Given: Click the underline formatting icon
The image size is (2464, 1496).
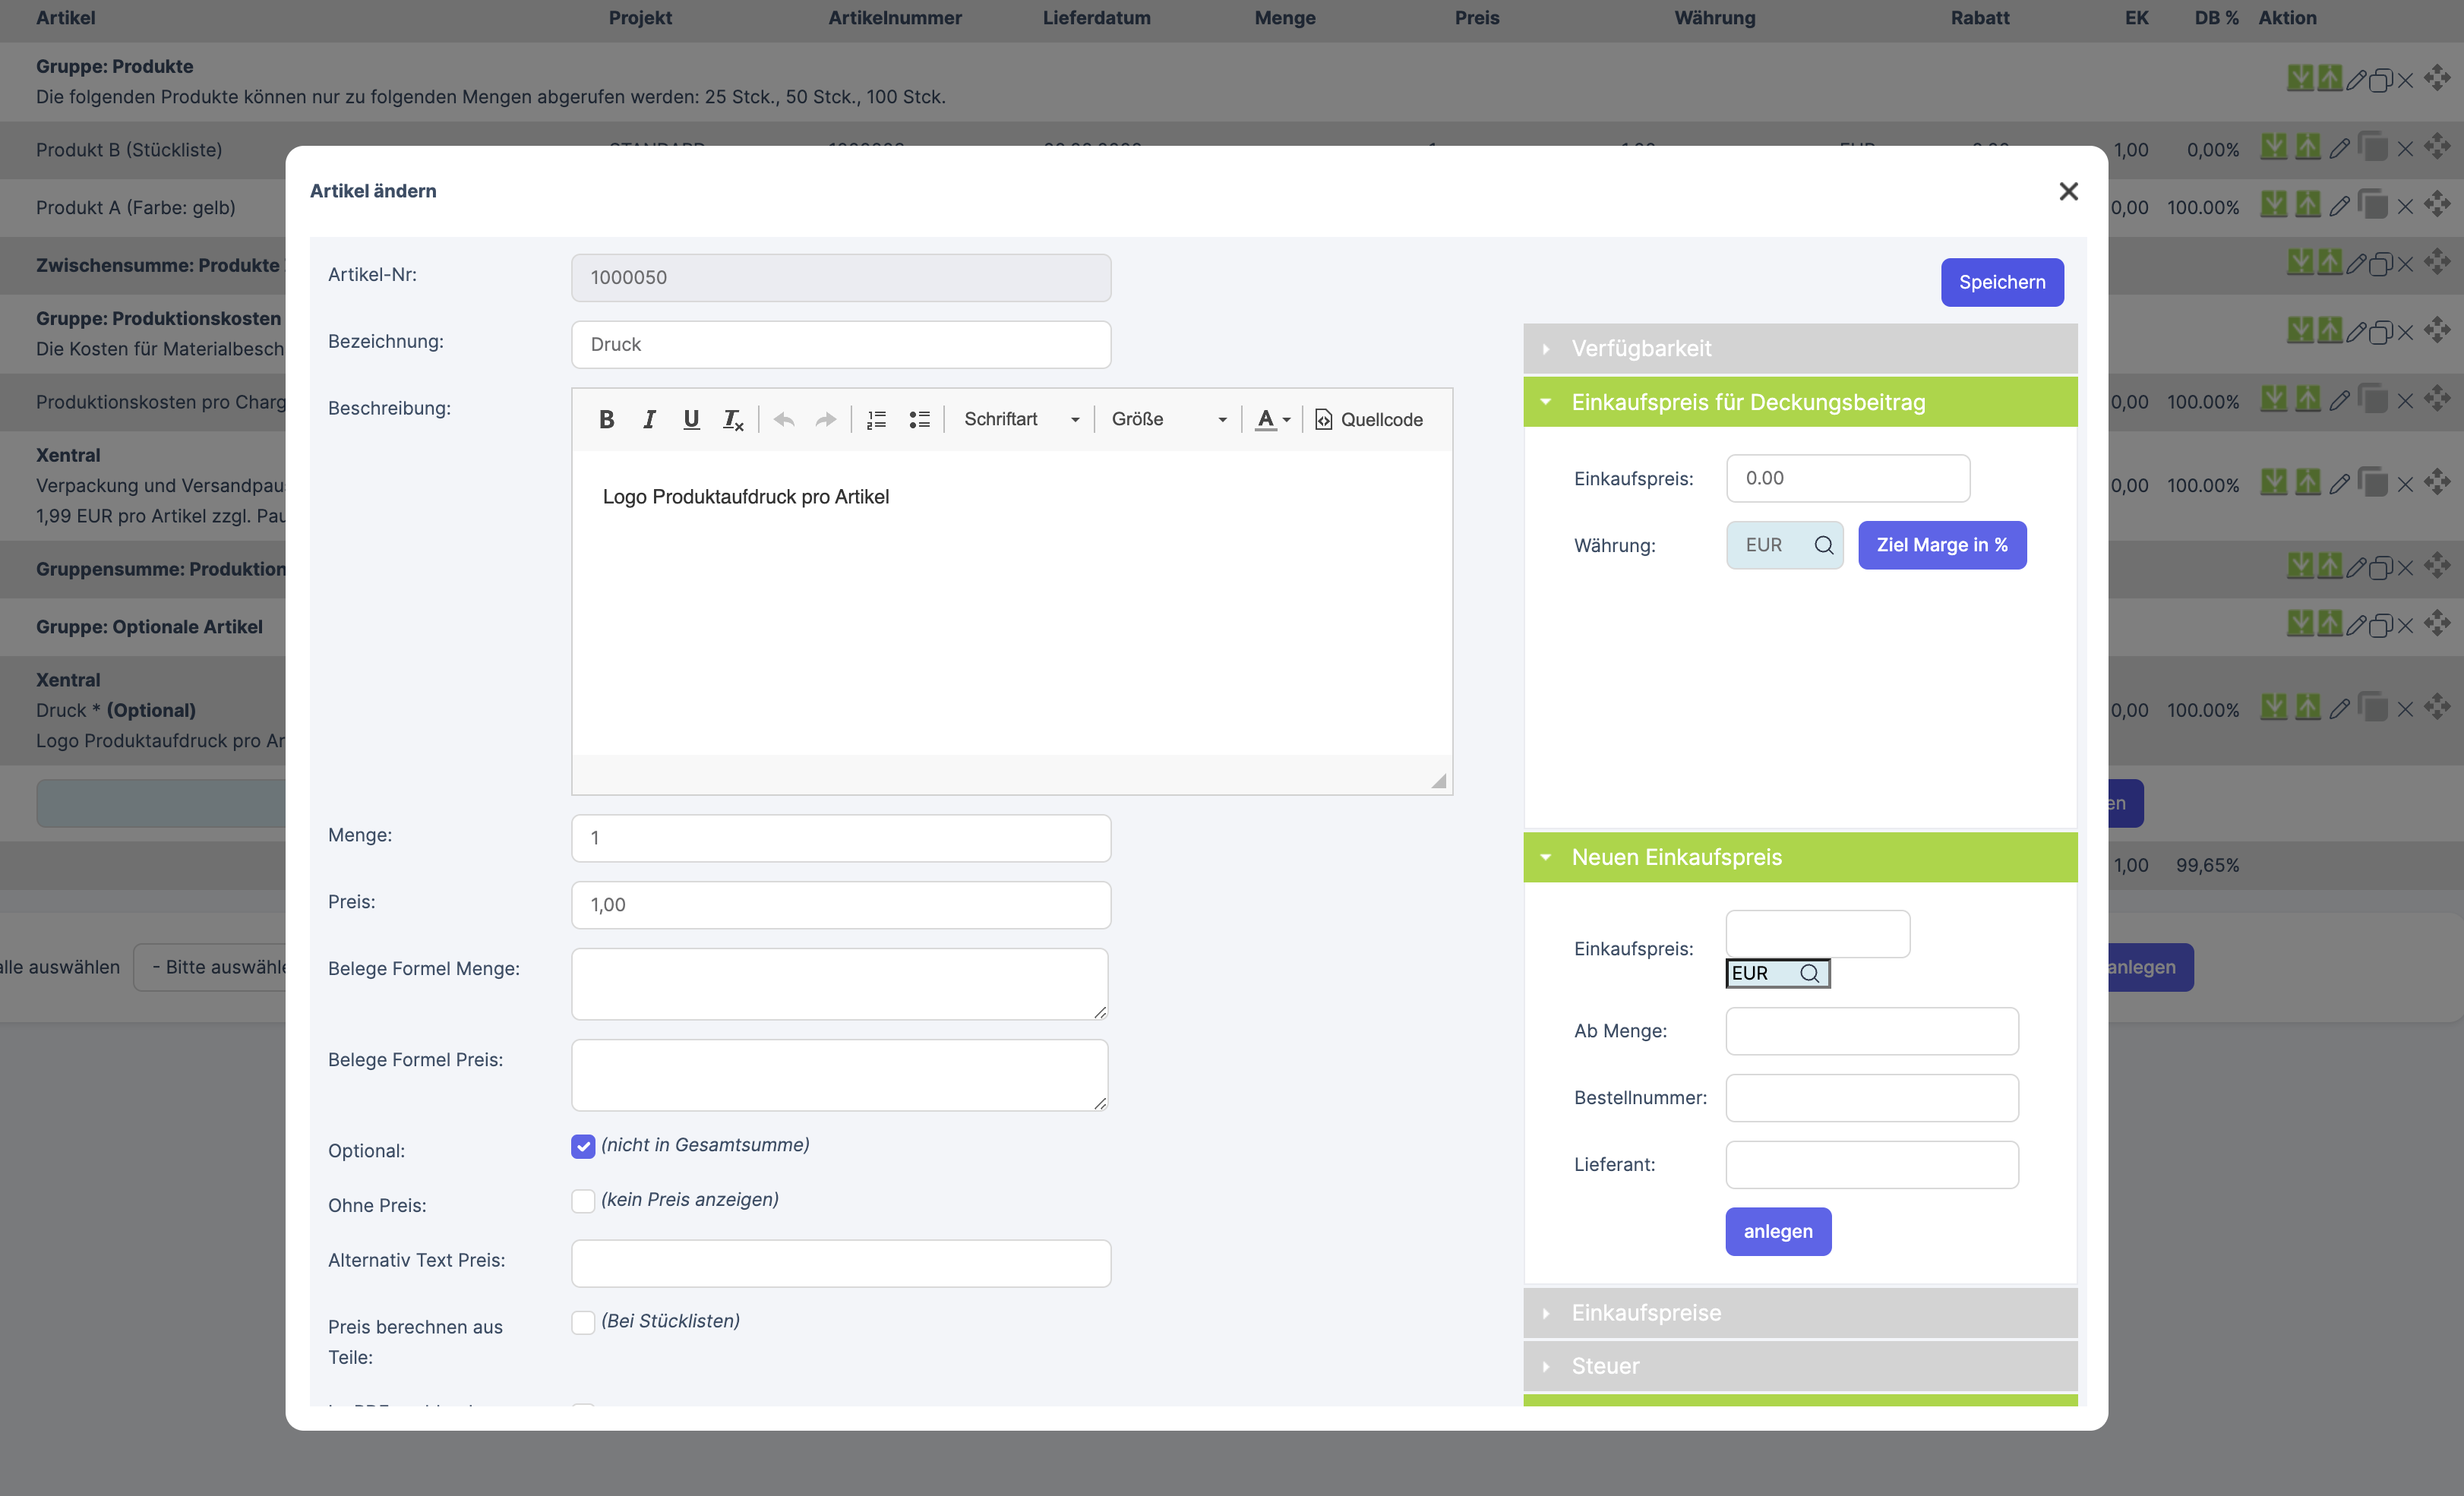Looking at the screenshot, I should (x=691, y=420).
